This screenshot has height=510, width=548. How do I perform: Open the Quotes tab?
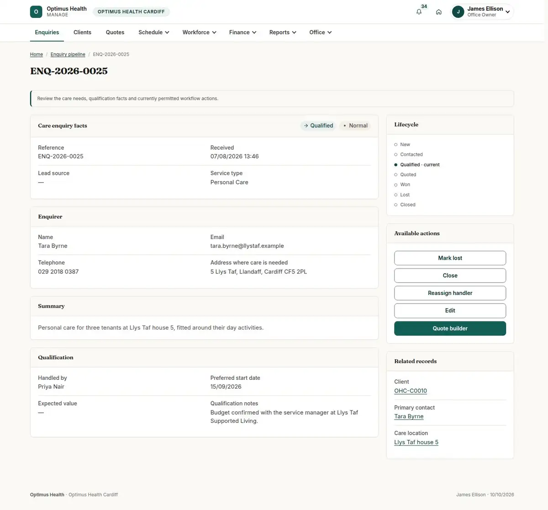click(x=115, y=32)
